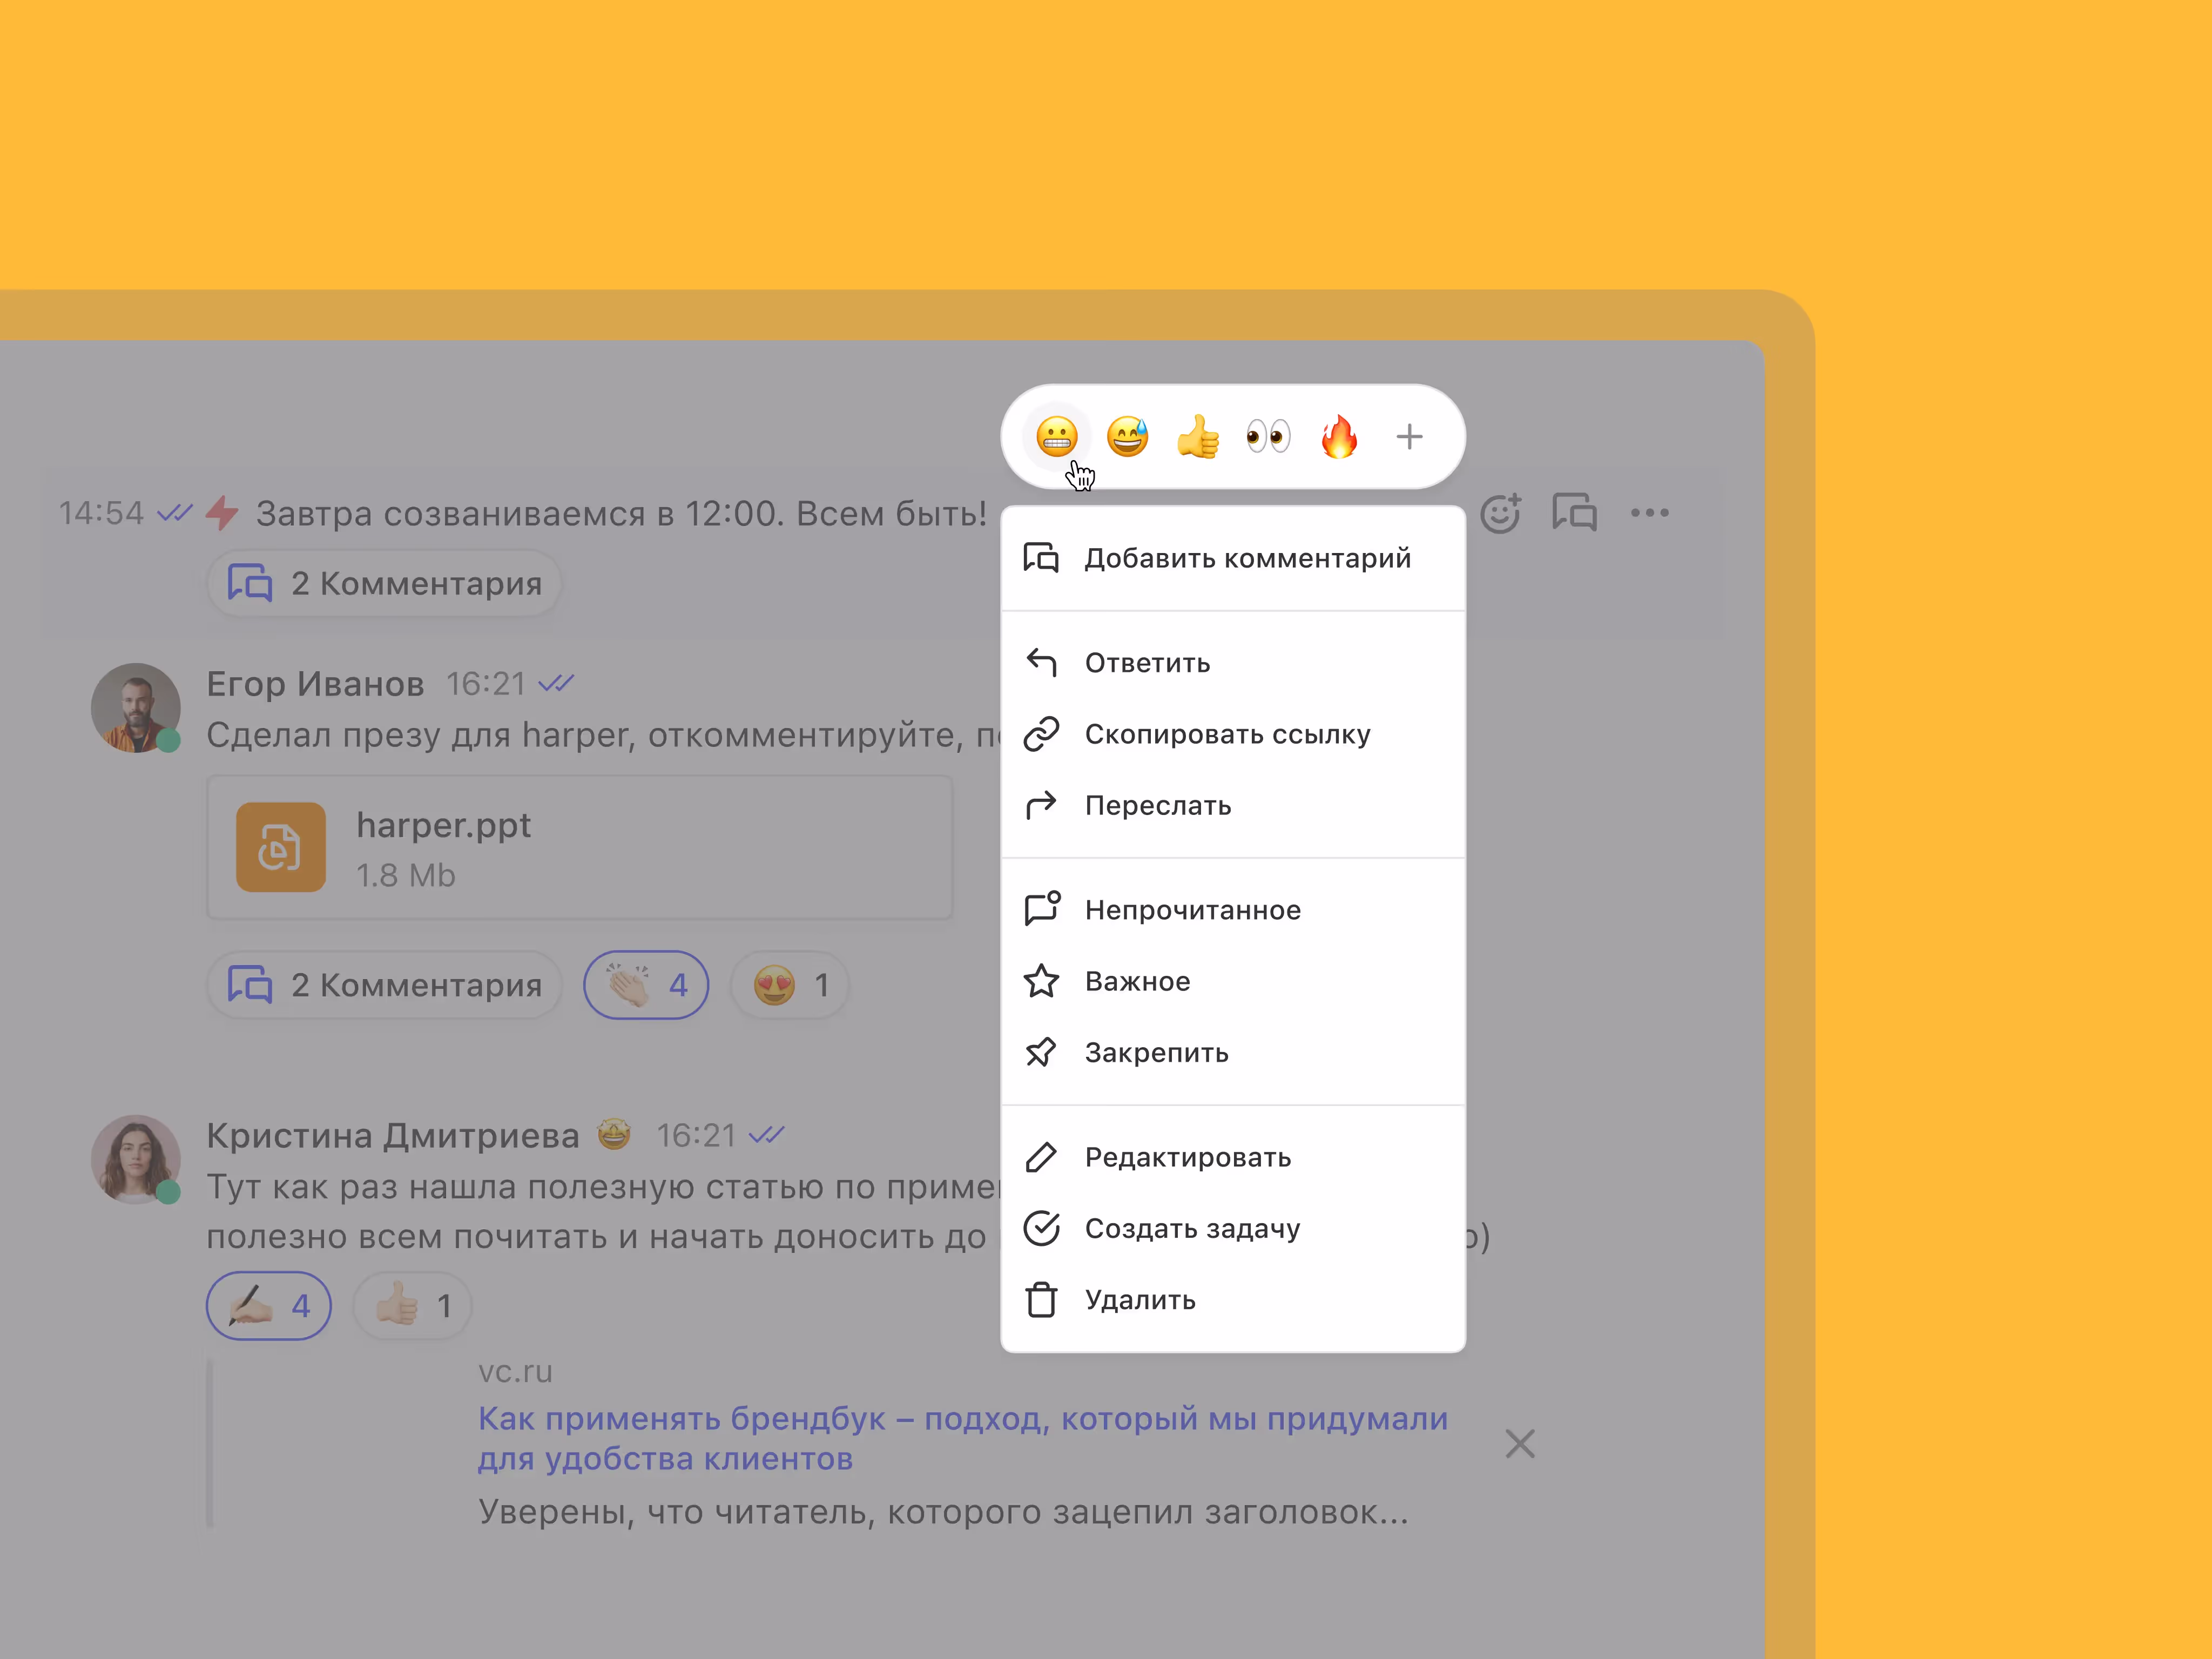This screenshot has height=1659, width=2212.
Task: Toggle the clapping hands reaction with 4
Action: coord(646,985)
